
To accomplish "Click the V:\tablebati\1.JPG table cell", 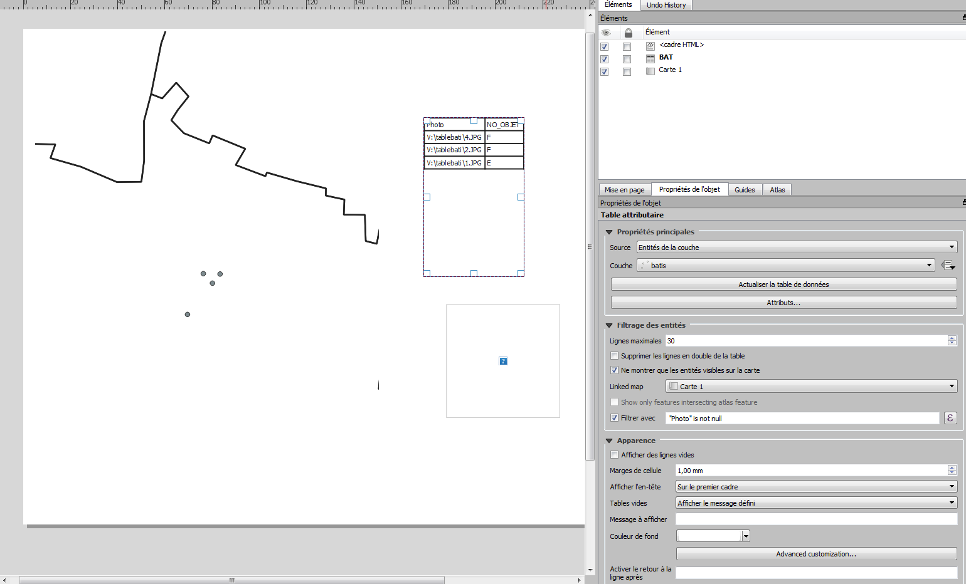I will point(455,163).
